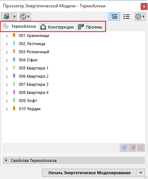Expand the 009 Лофт thermal block
The image size is (148, 179).
coord(7,101)
